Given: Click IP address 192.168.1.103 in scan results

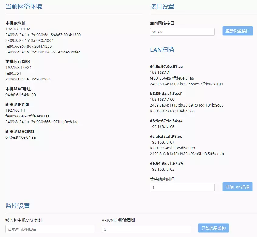Looking at the screenshot, I should pos(162,169).
